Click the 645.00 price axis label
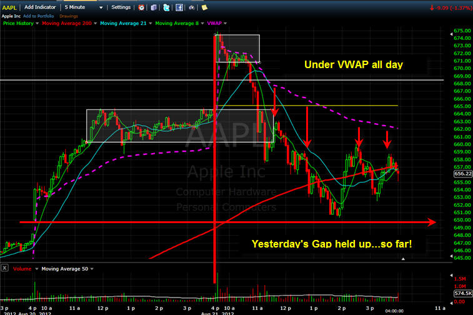 (462, 258)
